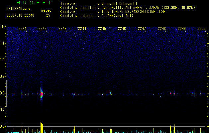Click the 1.0 frequency axis label
Image resolution: width=209 pixels, height=133 pixels.
tap(3, 60)
